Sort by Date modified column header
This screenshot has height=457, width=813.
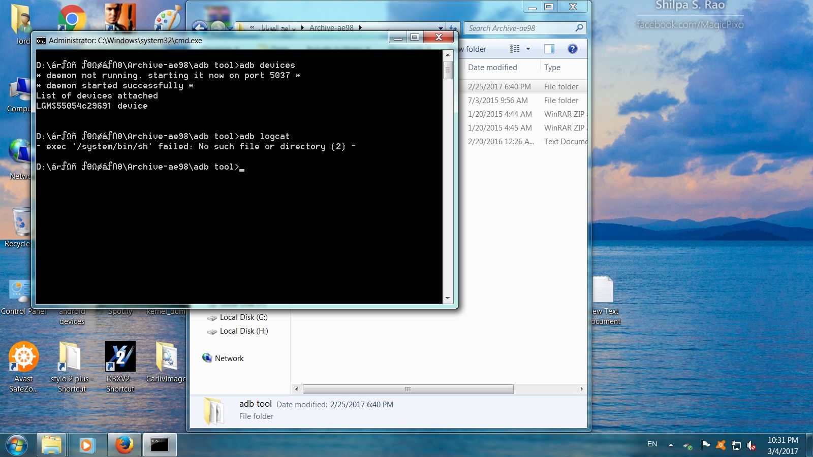pos(492,68)
